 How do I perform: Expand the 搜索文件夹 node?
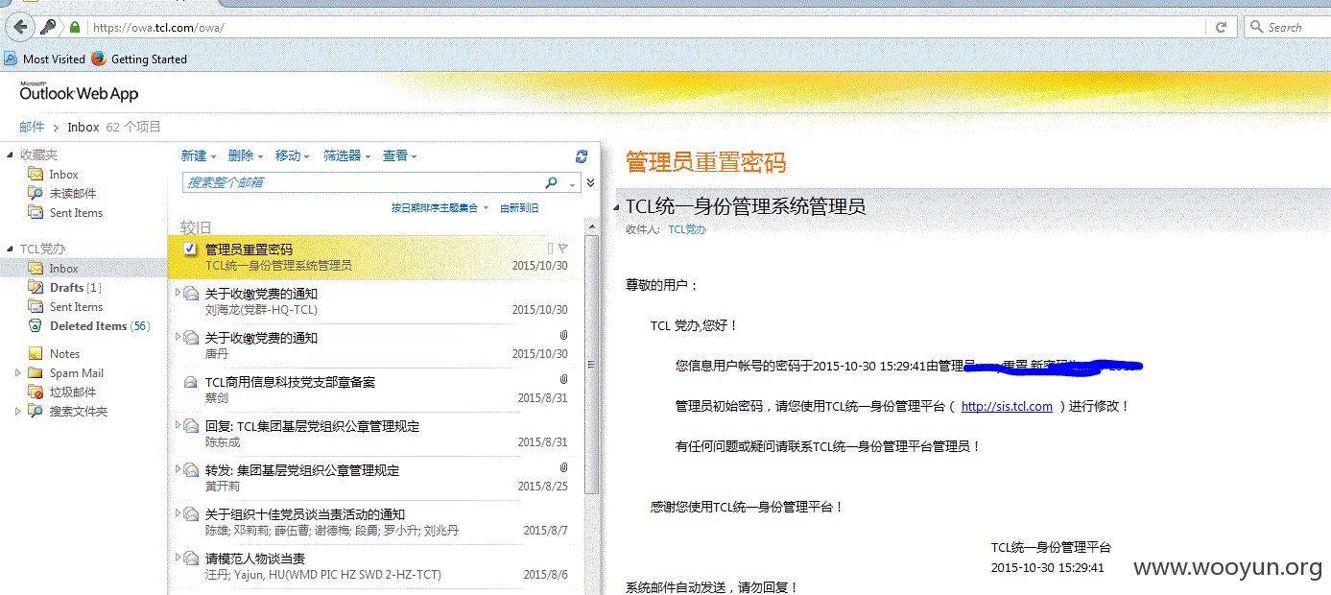tap(17, 412)
